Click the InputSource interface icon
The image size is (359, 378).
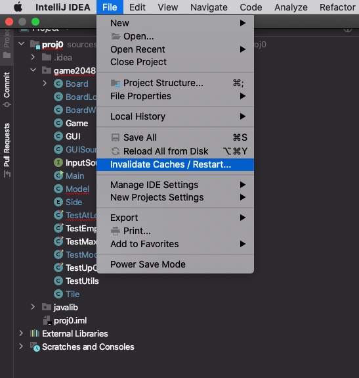point(58,162)
